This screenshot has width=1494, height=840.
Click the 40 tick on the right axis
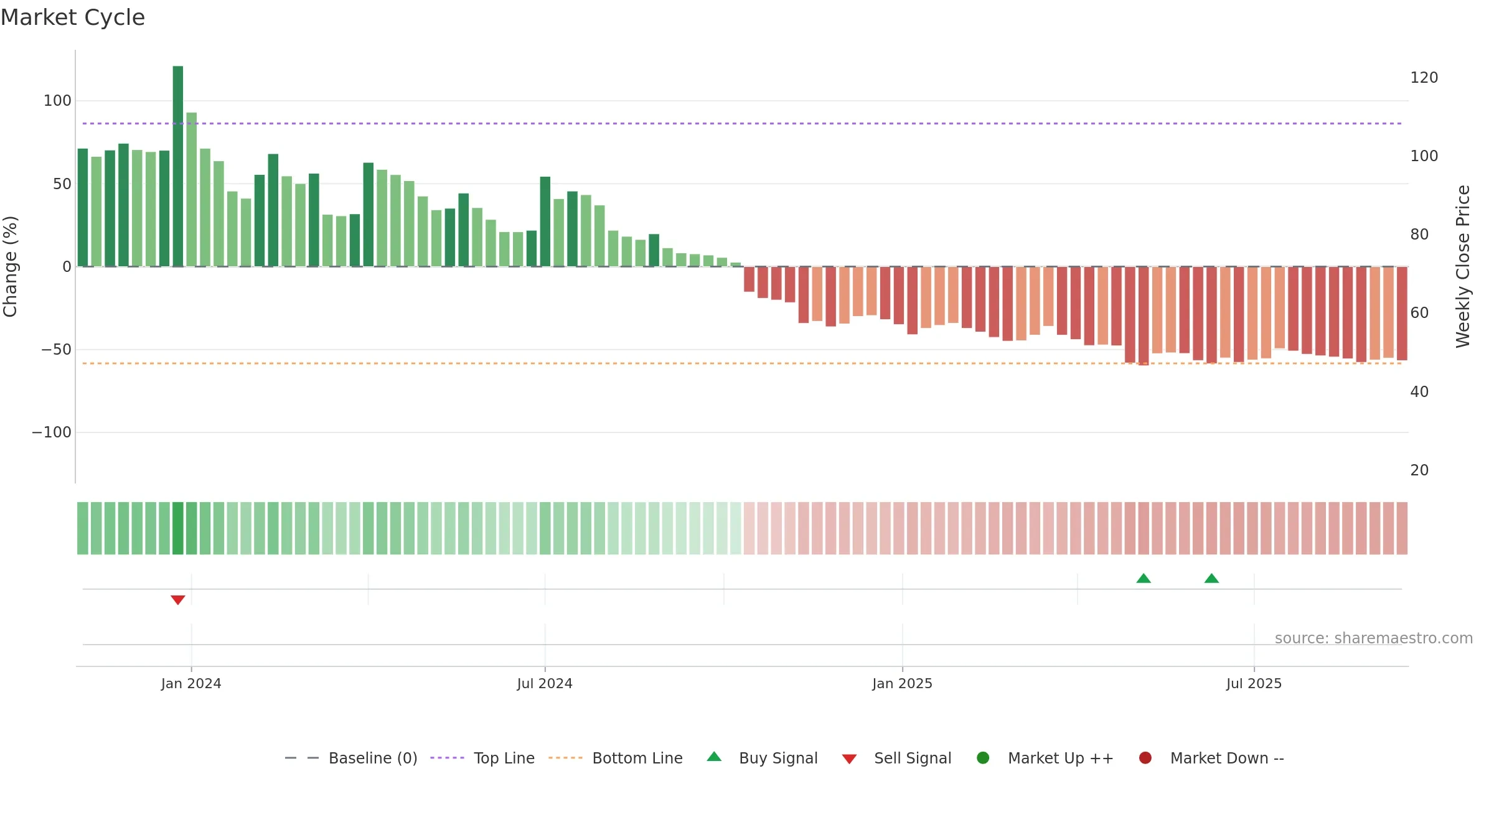[x=1419, y=392]
